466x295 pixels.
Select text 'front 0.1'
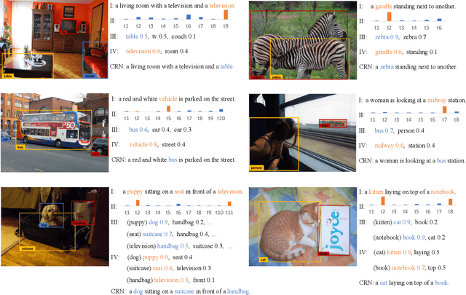tap(204, 280)
